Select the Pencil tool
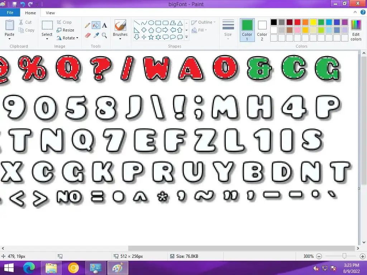Image resolution: width=367 pixels, height=275 pixels. [87, 25]
